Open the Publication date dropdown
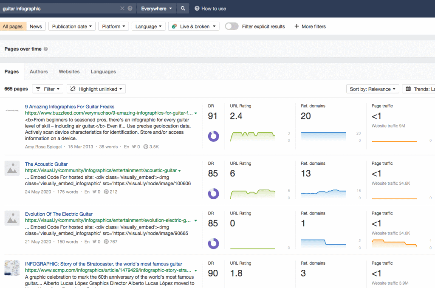The image size is (435, 288). 72,26
